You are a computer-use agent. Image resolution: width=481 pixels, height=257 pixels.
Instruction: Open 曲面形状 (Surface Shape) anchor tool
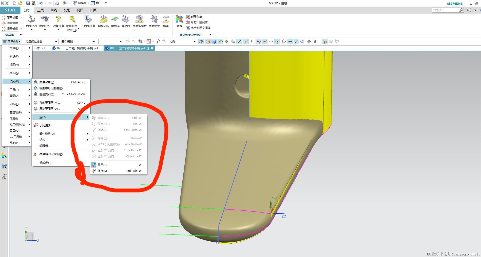pyautogui.click(x=32, y=23)
